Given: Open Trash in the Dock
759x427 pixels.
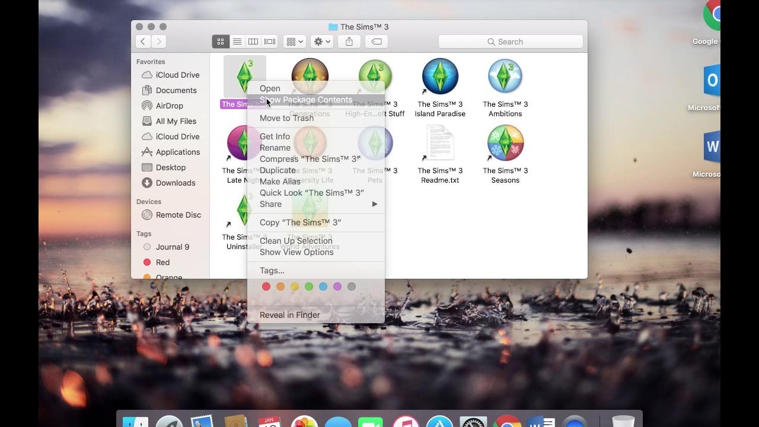Looking at the screenshot, I should click(x=623, y=421).
